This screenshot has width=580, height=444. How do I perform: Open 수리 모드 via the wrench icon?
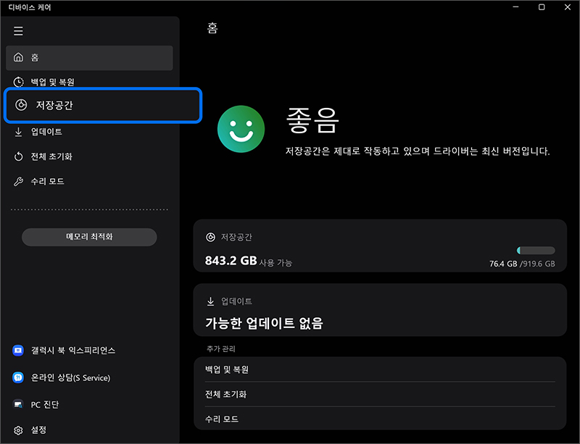18,181
